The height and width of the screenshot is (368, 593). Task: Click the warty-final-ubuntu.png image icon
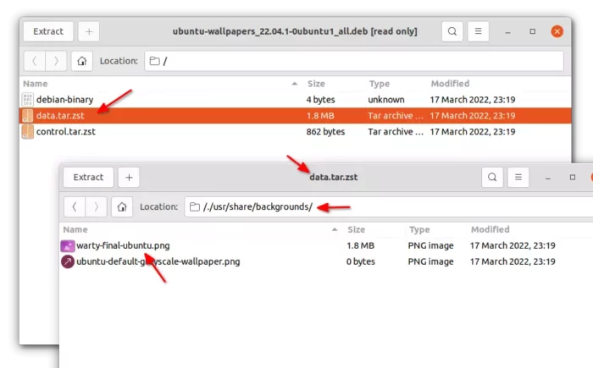tap(68, 246)
